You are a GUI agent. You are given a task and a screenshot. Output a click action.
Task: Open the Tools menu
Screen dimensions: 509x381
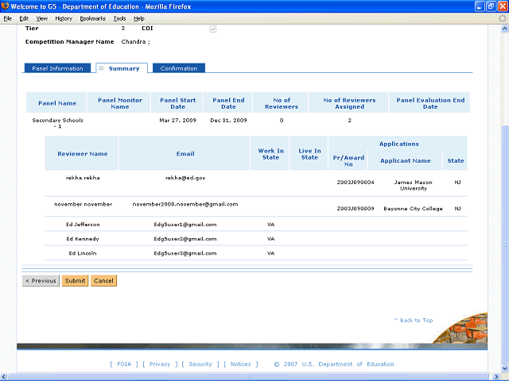[119, 17]
